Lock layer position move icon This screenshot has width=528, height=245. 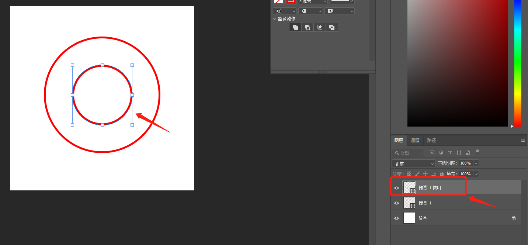(x=425, y=174)
